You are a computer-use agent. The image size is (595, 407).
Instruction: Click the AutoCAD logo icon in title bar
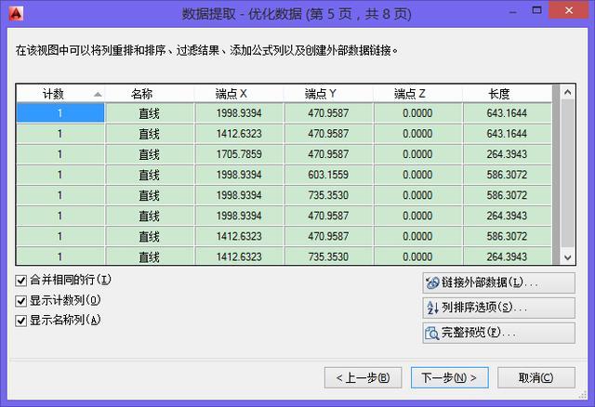(16, 14)
